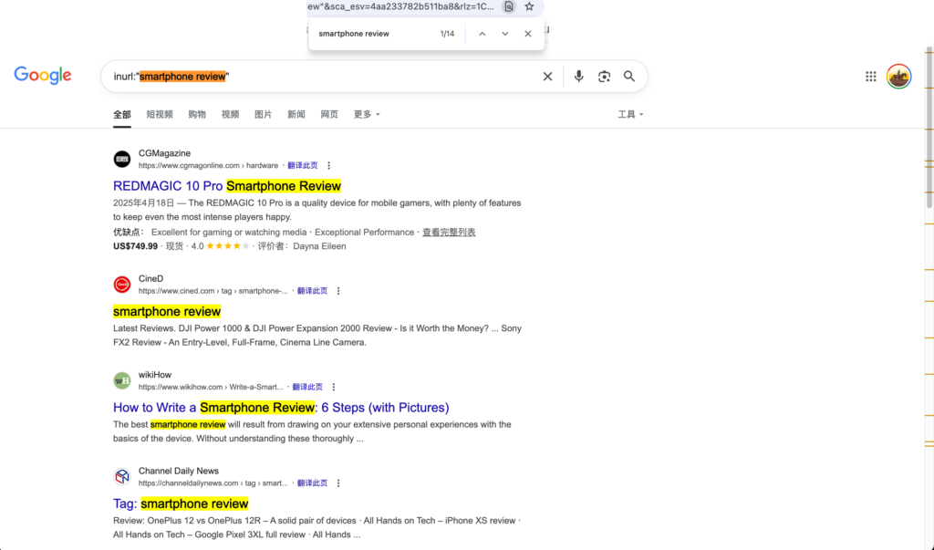Open How to Write a Smartphone Review link

281,408
